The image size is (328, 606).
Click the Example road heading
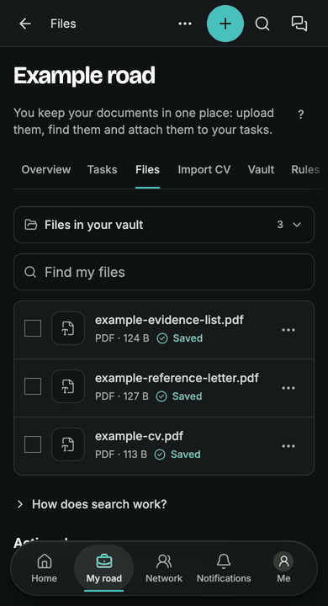[x=84, y=76]
